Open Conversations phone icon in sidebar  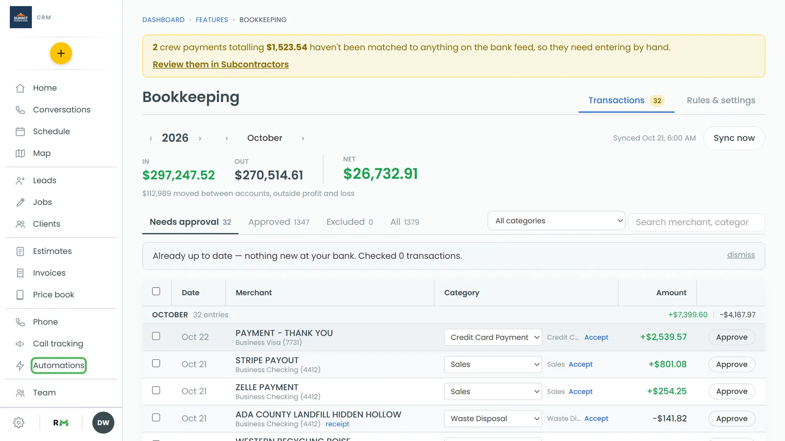point(20,110)
